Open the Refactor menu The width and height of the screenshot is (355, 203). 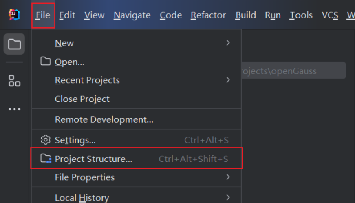[x=208, y=15]
